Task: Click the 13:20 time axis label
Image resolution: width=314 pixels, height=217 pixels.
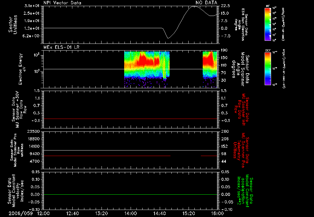Action: [101, 213]
